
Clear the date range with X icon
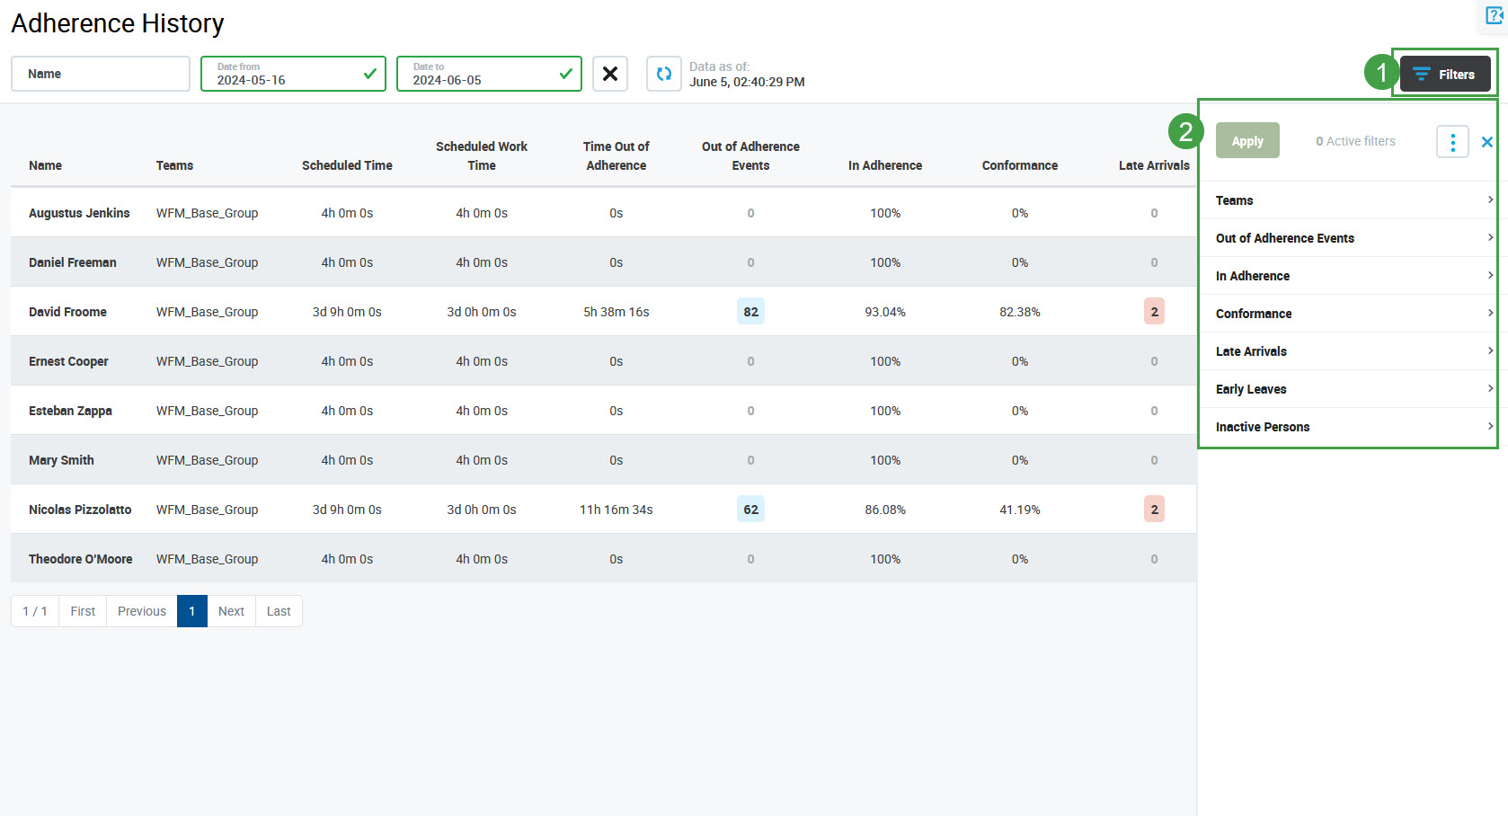point(609,74)
